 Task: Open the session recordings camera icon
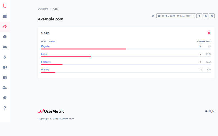5,67
